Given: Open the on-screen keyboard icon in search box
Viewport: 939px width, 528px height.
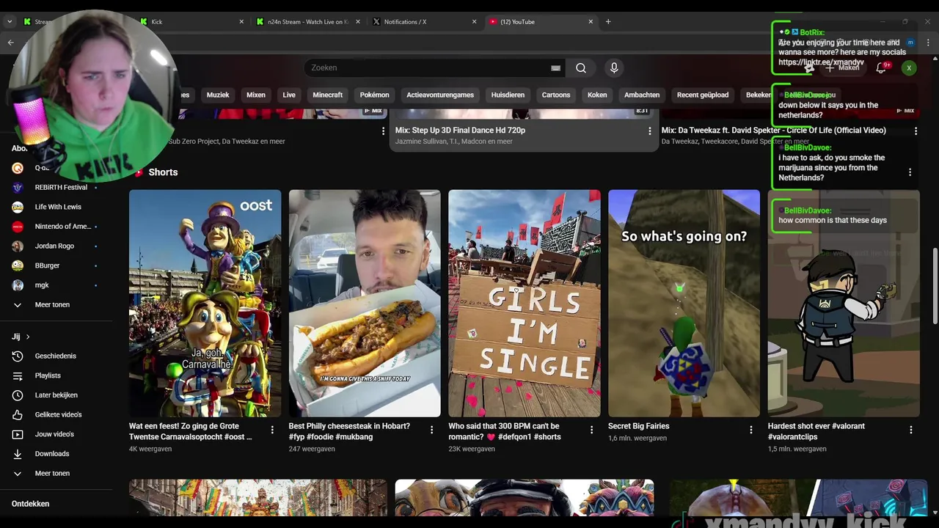Looking at the screenshot, I should click(x=555, y=68).
